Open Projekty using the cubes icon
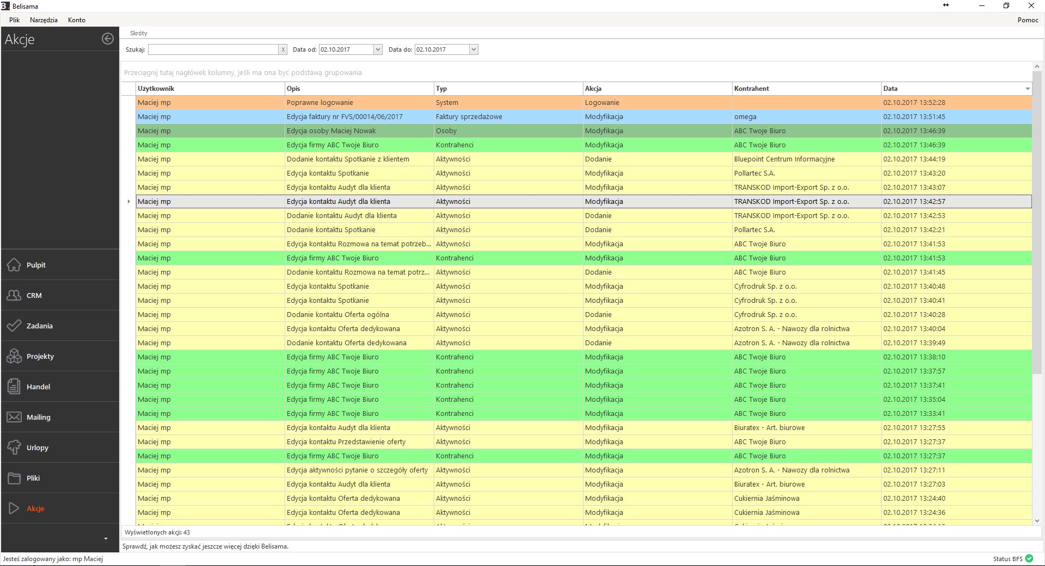The height and width of the screenshot is (566, 1045). [14, 356]
